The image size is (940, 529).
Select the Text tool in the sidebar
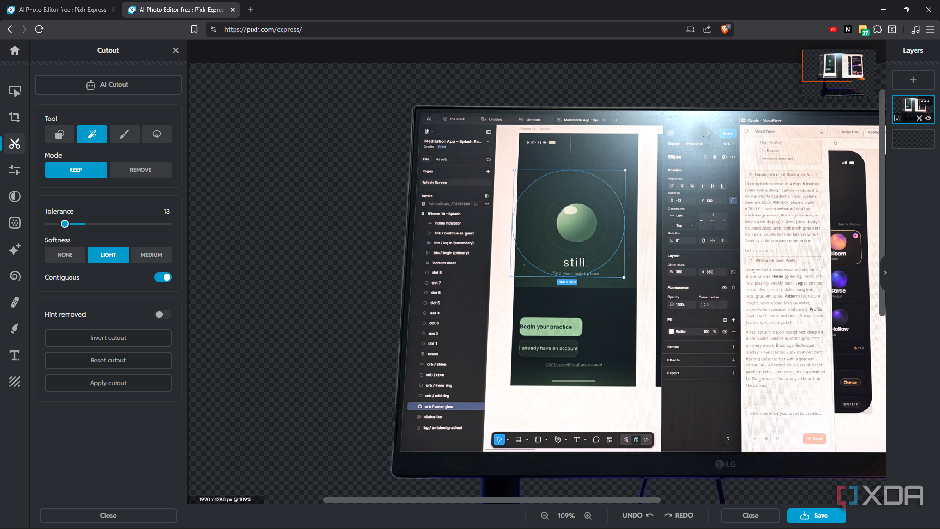tap(15, 355)
